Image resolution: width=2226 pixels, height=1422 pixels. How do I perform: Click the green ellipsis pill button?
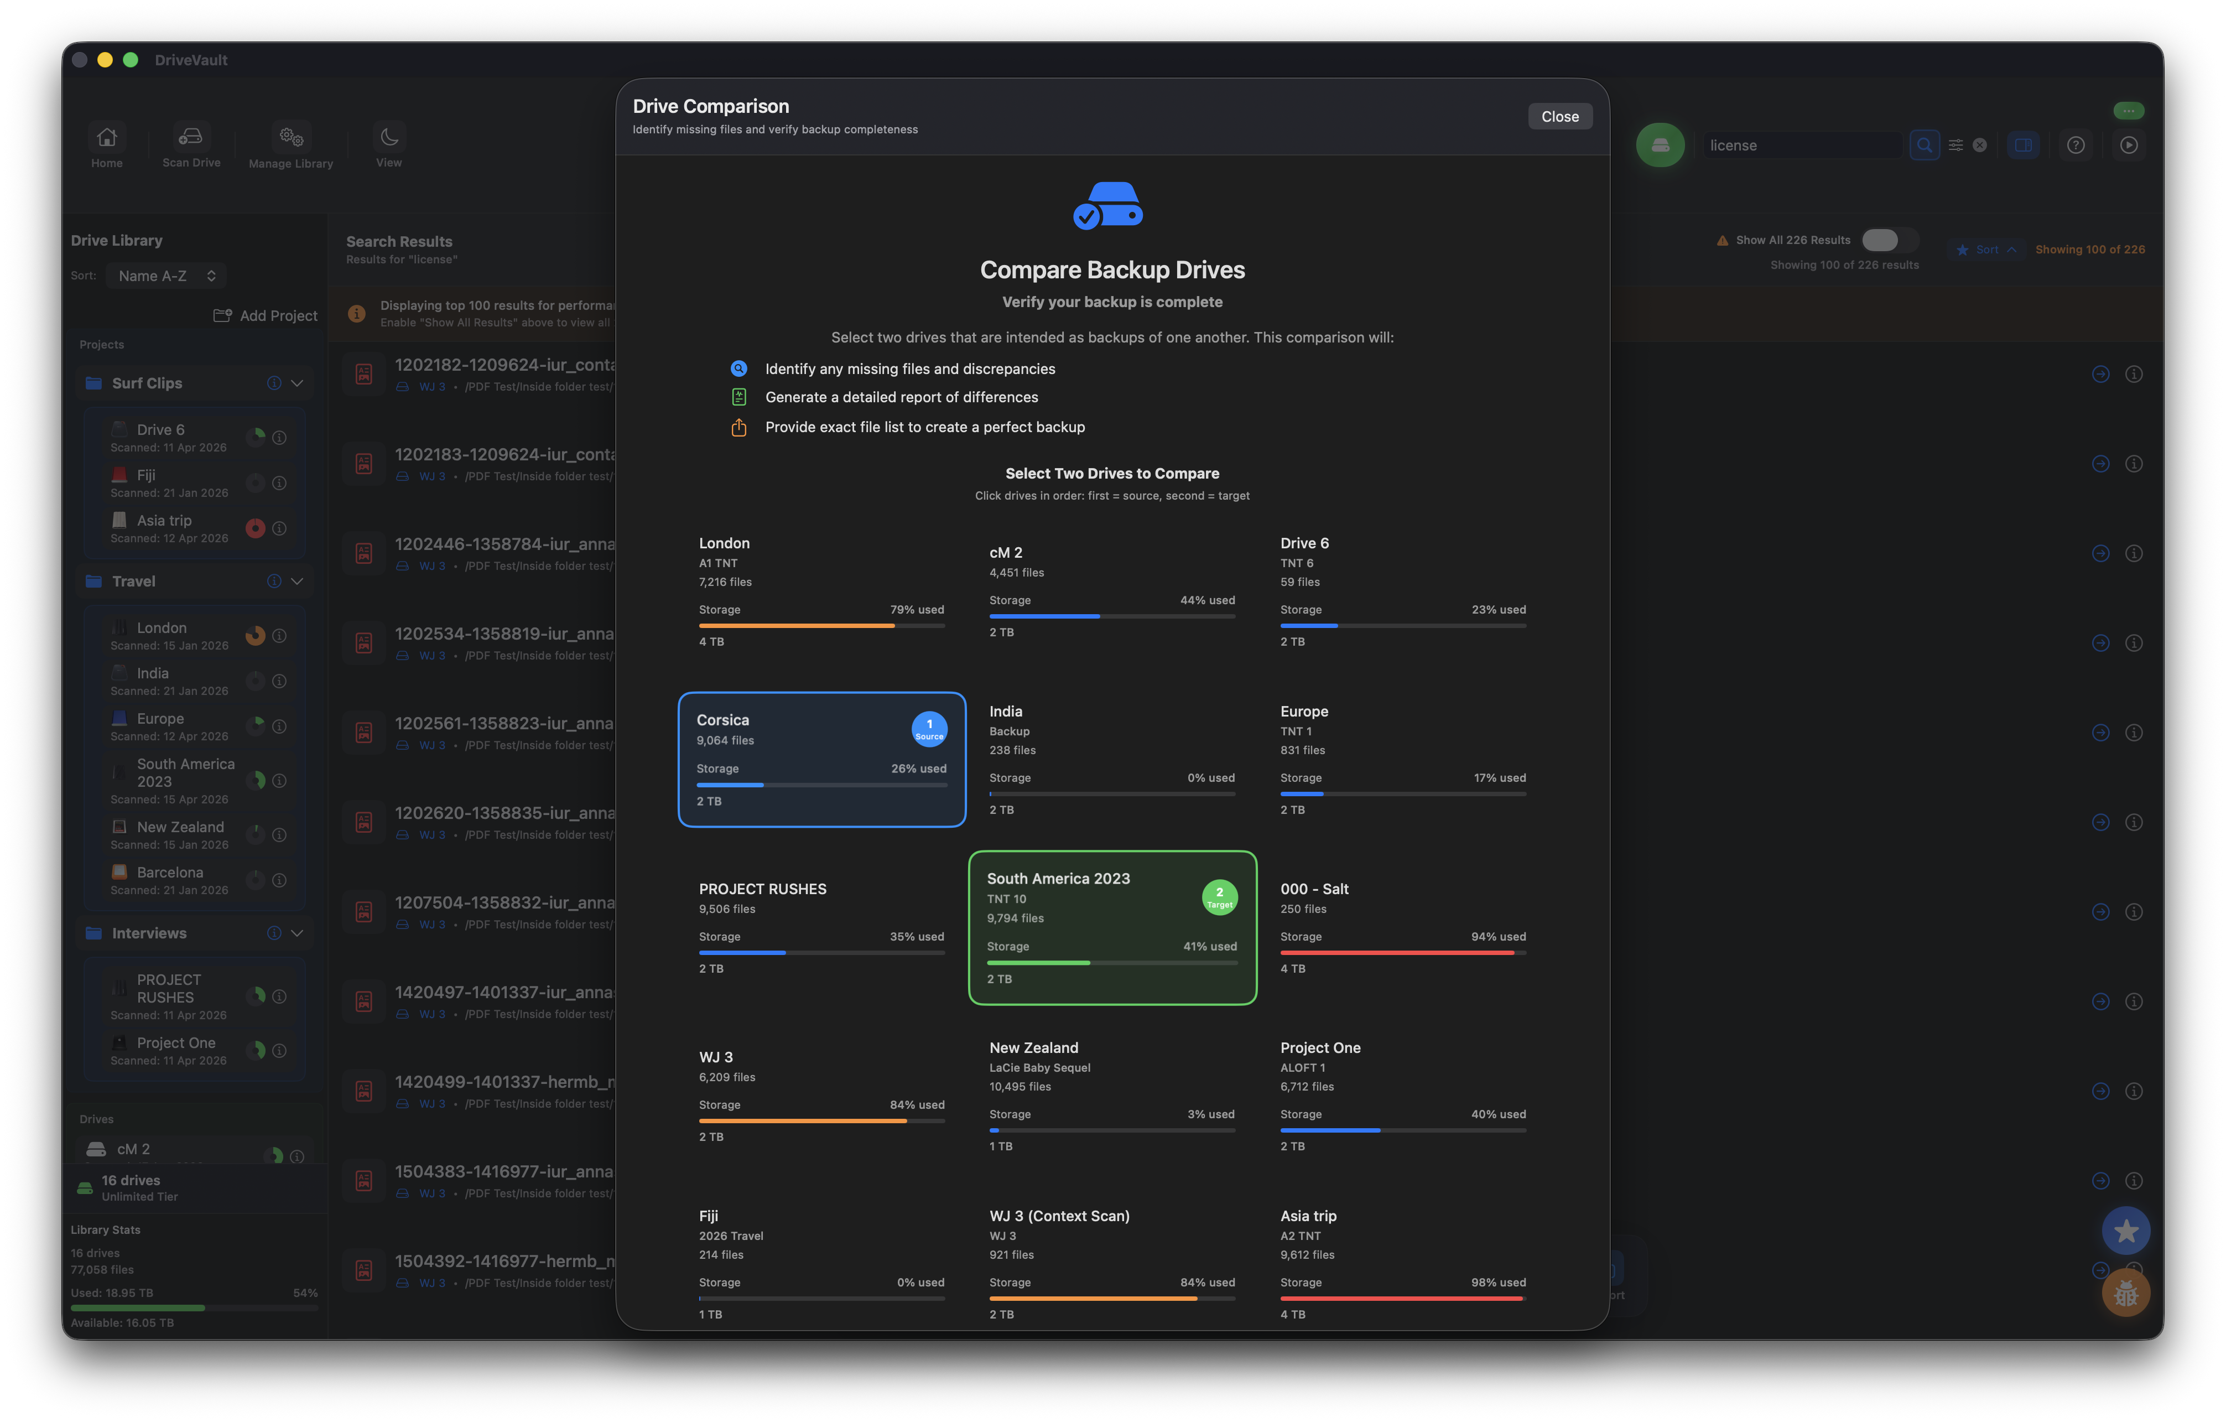(x=2128, y=111)
